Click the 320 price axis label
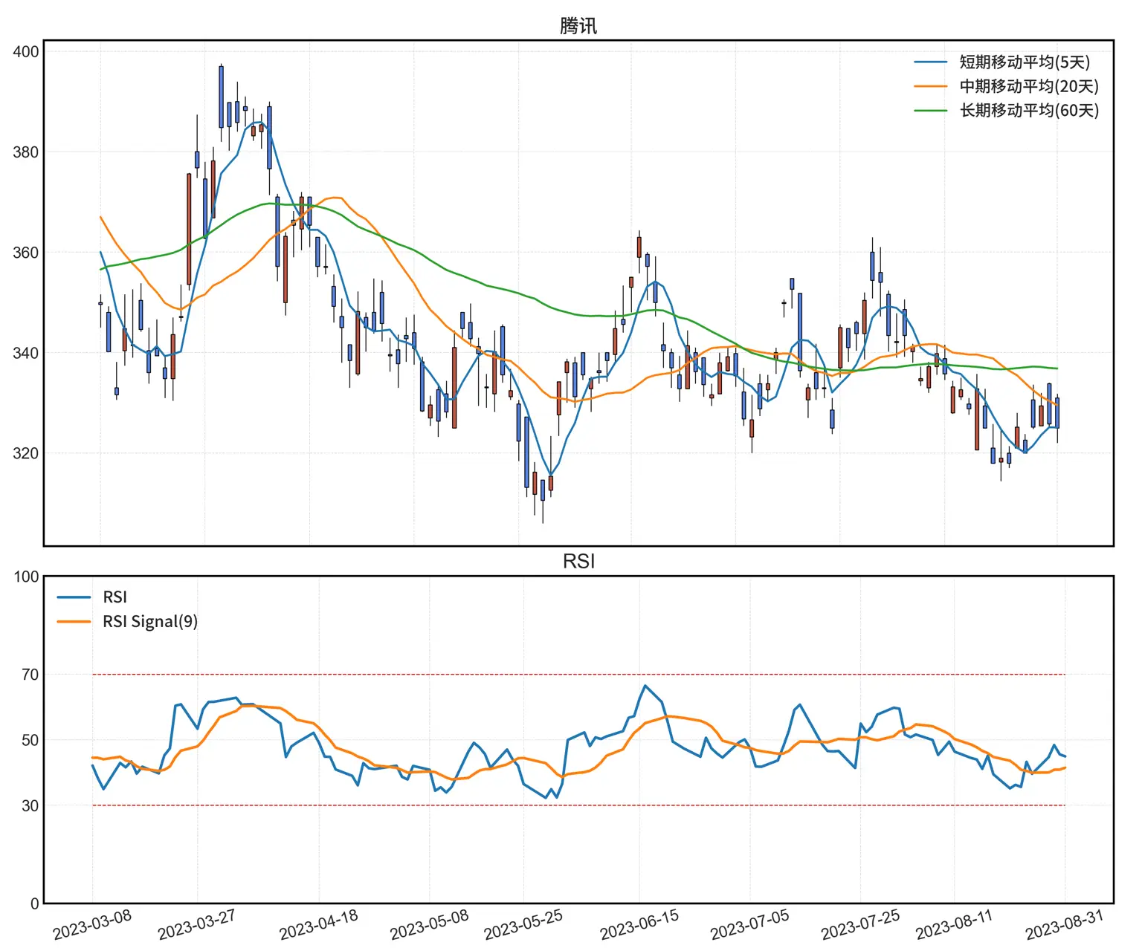The width and height of the screenshot is (1142, 951). (x=25, y=453)
